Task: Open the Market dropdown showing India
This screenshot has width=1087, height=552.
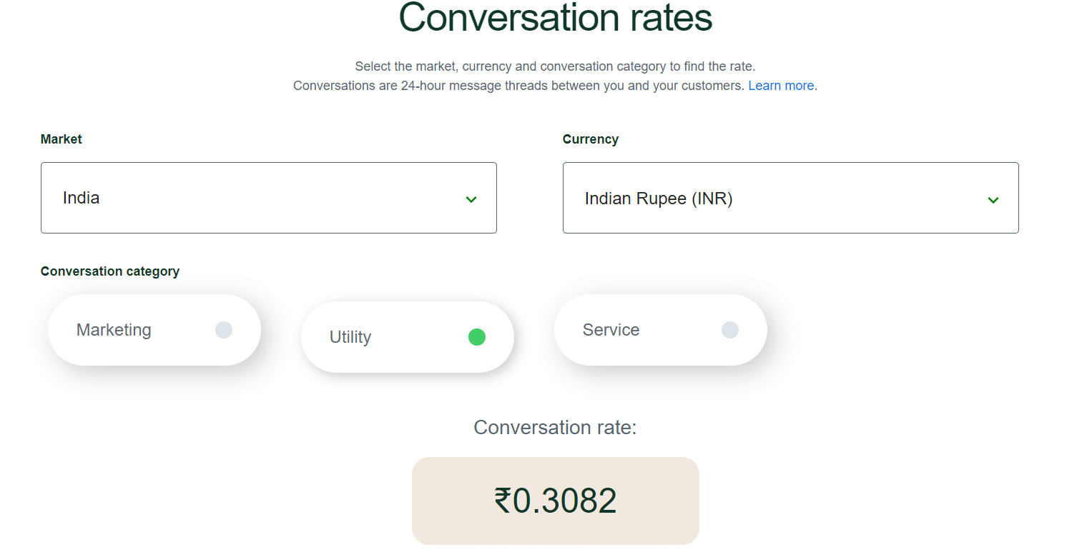Action: (269, 198)
